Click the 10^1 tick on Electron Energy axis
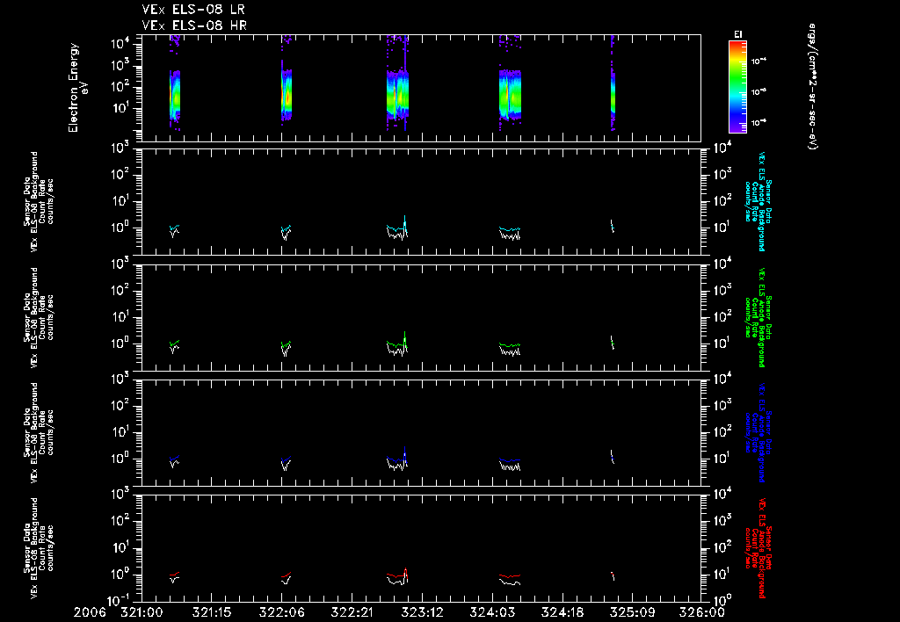This screenshot has height=622, width=900. (x=120, y=108)
